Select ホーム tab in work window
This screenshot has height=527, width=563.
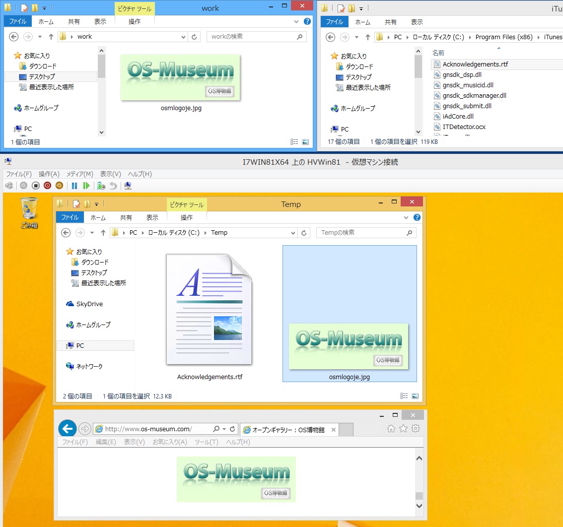point(46,21)
